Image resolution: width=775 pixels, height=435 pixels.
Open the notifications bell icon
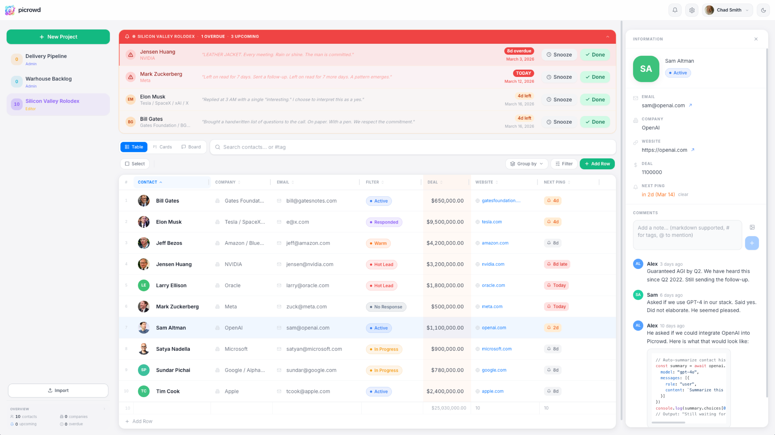(x=675, y=10)
